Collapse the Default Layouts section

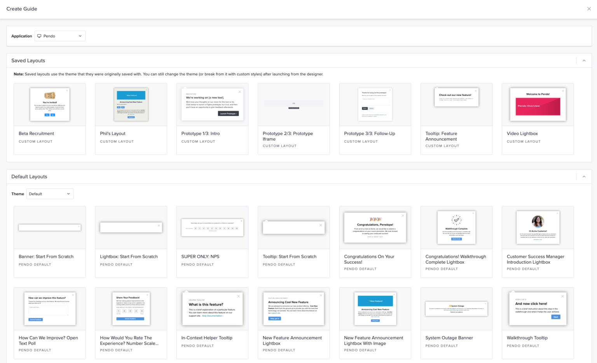(x=584, y=176)
